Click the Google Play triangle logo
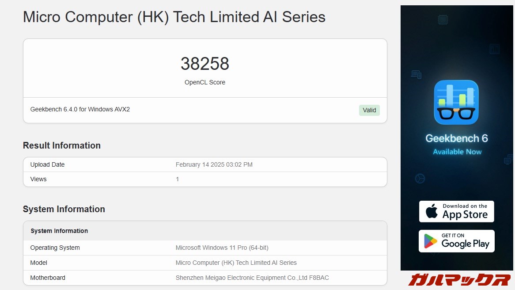This screenshot has height=290, width=515. 431,241
